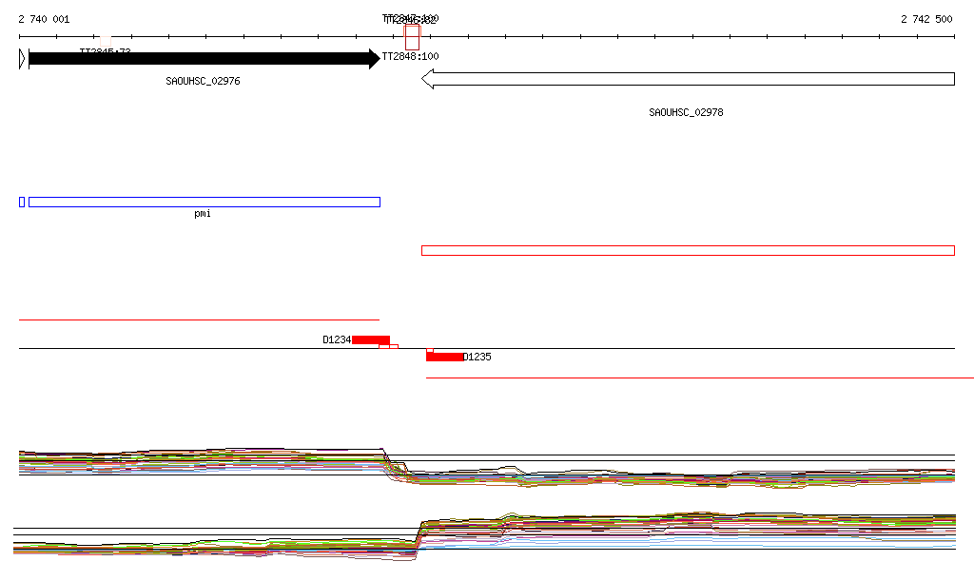Select the small blue box left of pmi
This screenshot has height=581, width=974.
click(22, 202)
